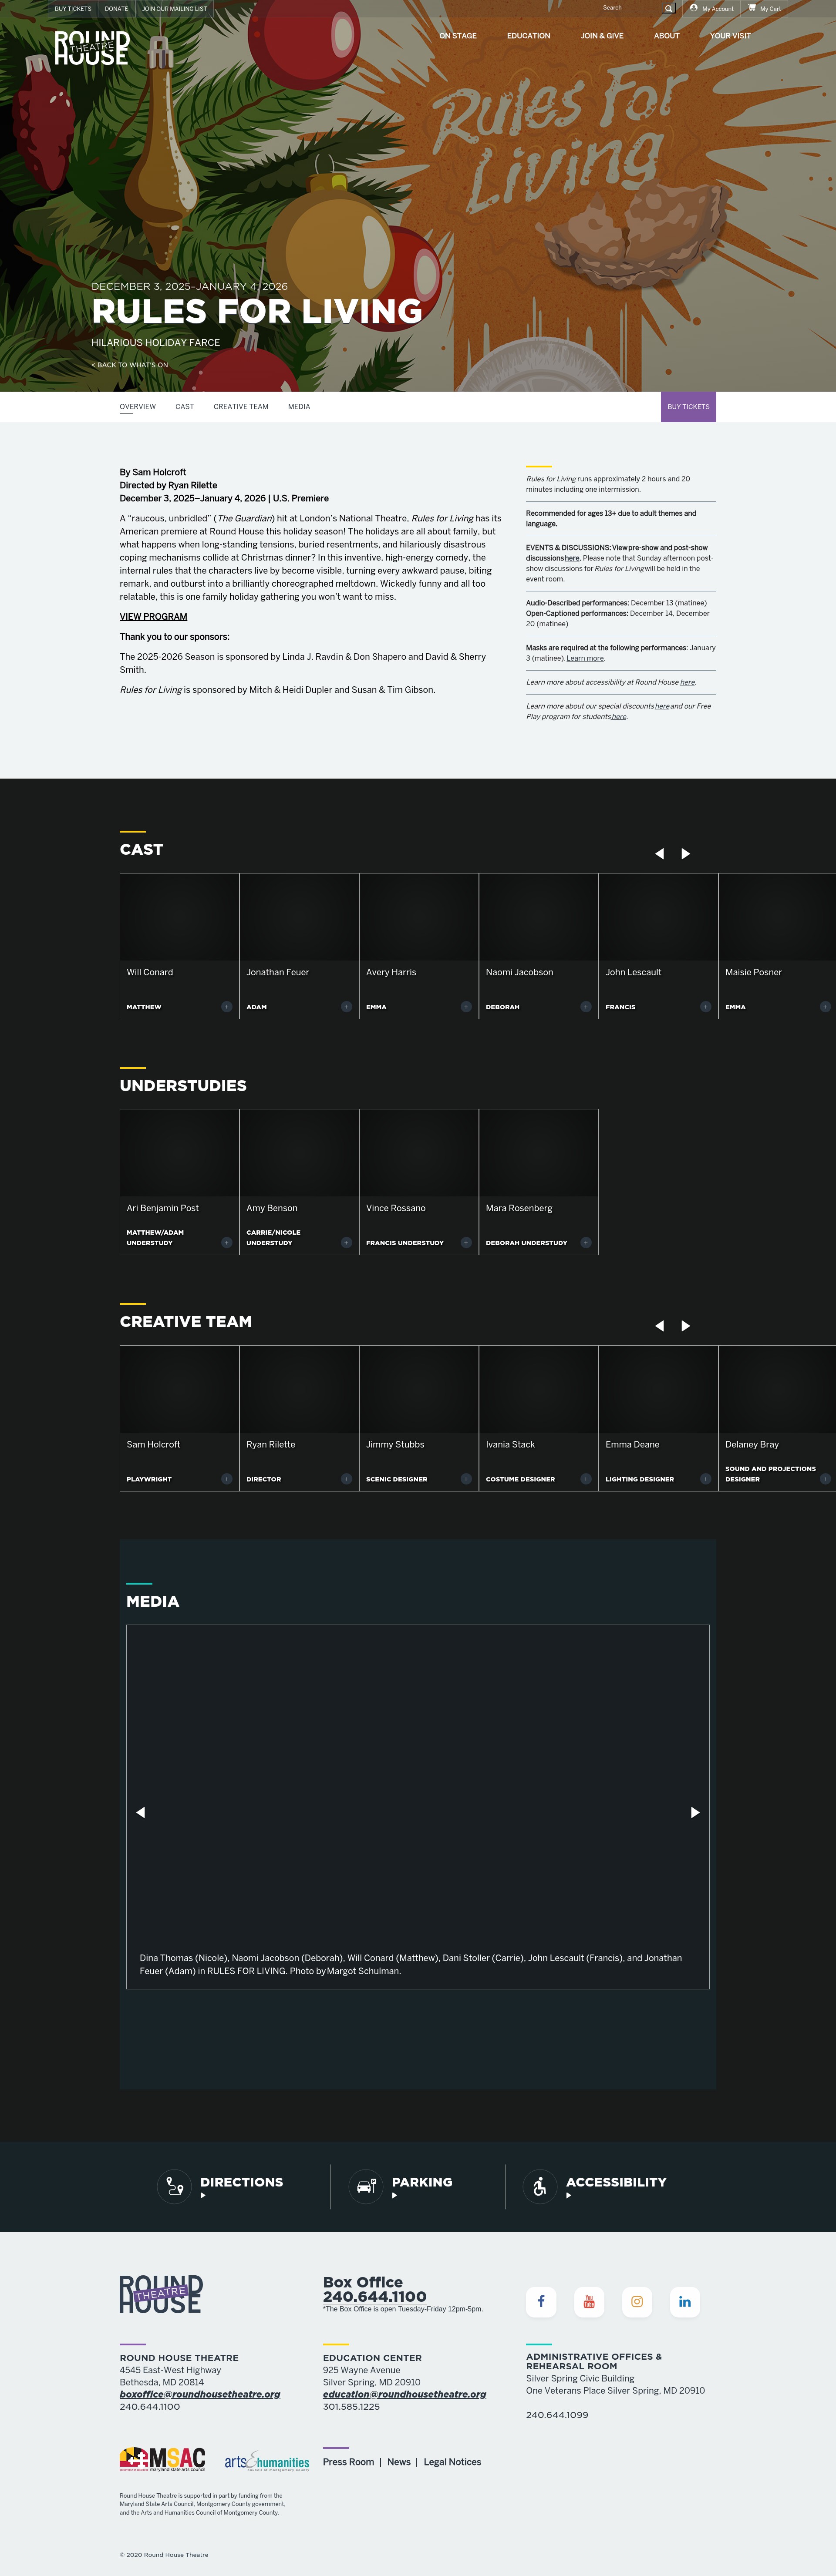Click Learn more about mask requirements
Viewport: 836px width, 2576px height.
click(x=585, y=658)
